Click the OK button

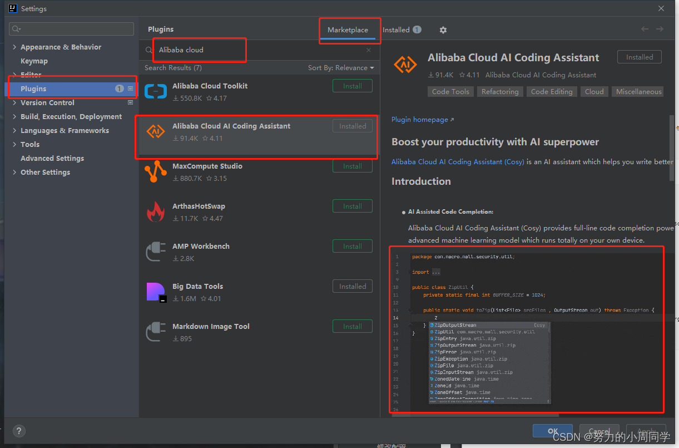(x=553, y=431)
